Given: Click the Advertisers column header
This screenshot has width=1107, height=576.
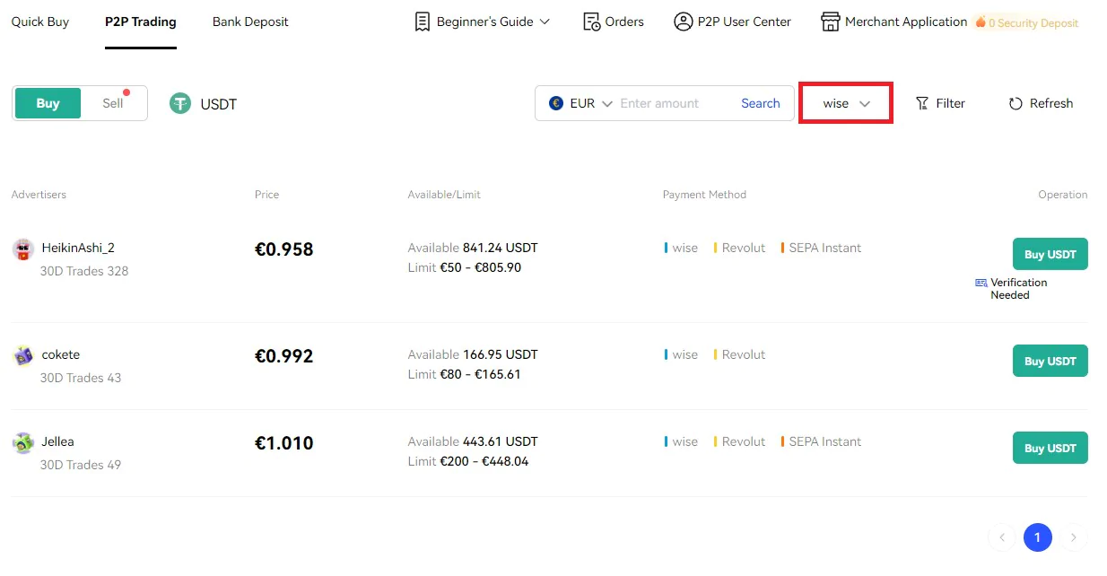Looking at the screenshot, I should coord(39,195).
